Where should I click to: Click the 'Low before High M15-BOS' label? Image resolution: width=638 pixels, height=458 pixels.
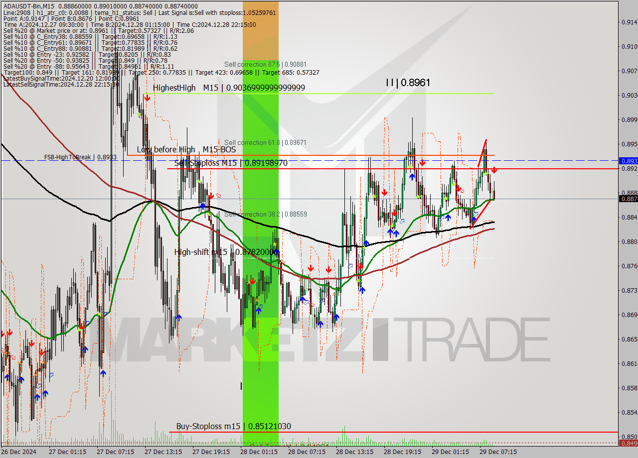click(186, 149)
